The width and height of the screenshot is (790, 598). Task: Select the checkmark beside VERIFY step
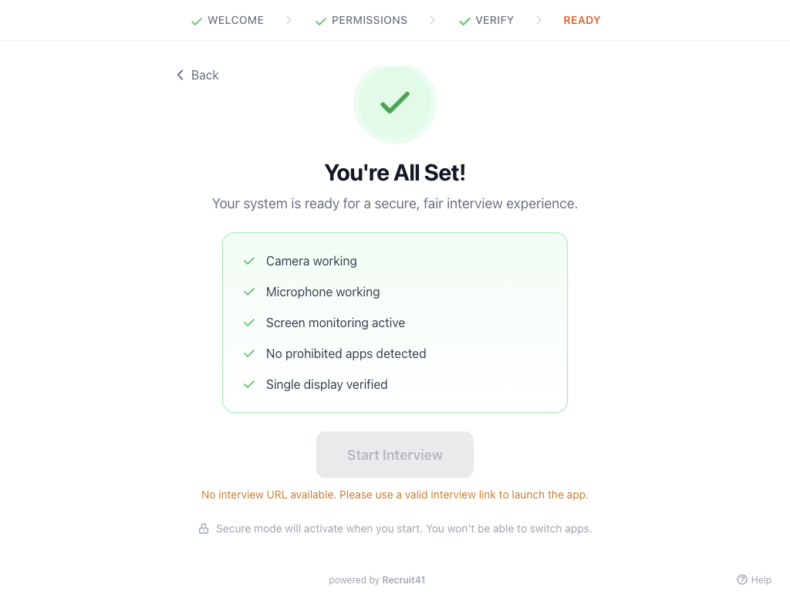[x=464, y=21]
